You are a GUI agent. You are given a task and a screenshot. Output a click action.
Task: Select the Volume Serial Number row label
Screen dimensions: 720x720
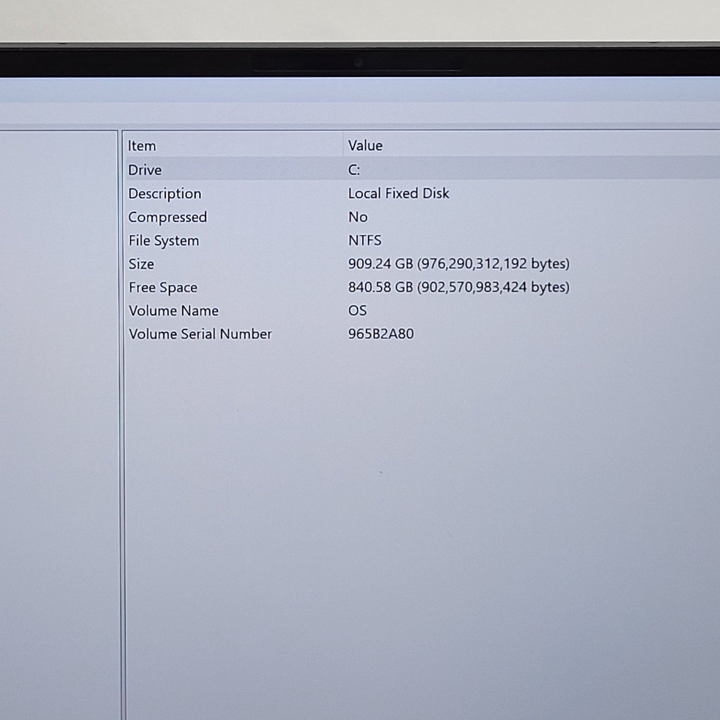(x=200, y=334)
